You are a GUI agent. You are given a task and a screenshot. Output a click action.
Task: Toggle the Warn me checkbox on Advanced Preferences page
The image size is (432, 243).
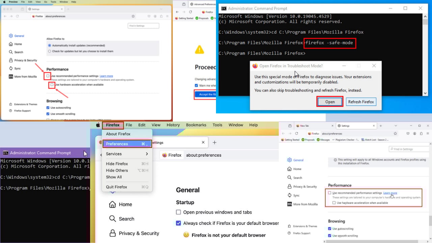coord(196,85)
